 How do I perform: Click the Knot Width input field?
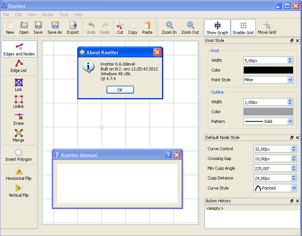click(x=266, y=61)
